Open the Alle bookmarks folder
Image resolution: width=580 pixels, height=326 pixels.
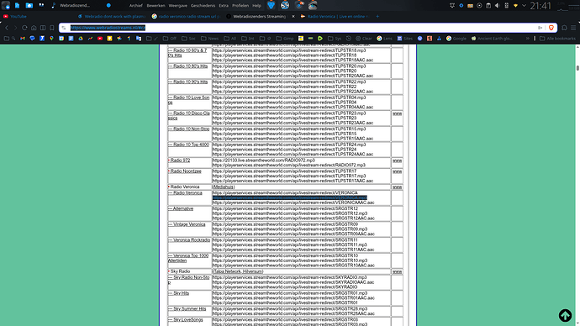click(x=557, y=39)
